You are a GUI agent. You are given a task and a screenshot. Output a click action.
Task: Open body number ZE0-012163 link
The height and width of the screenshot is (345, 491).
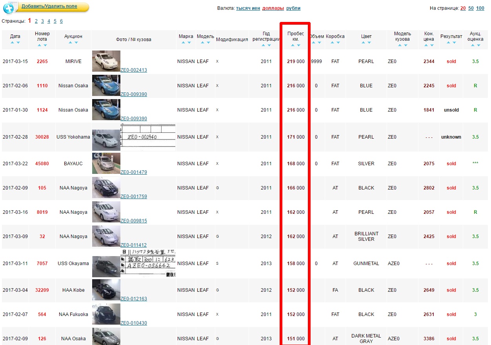point(134,299)
